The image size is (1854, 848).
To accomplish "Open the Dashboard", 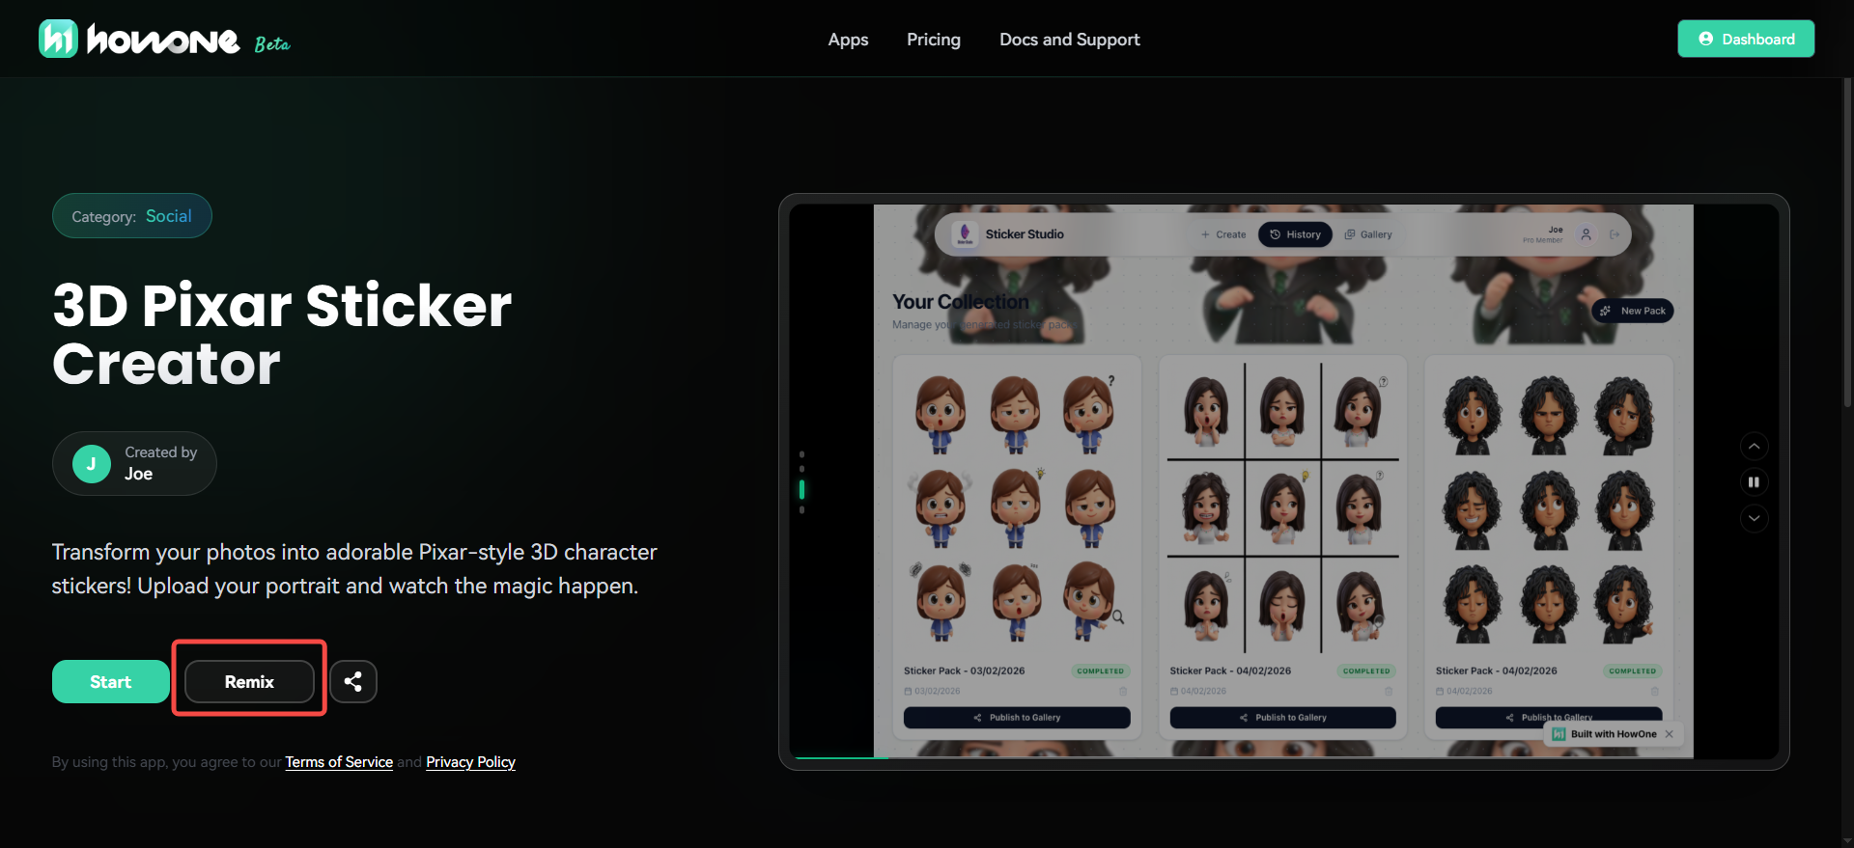I will pyautogui.click(x=1746, y=39).
